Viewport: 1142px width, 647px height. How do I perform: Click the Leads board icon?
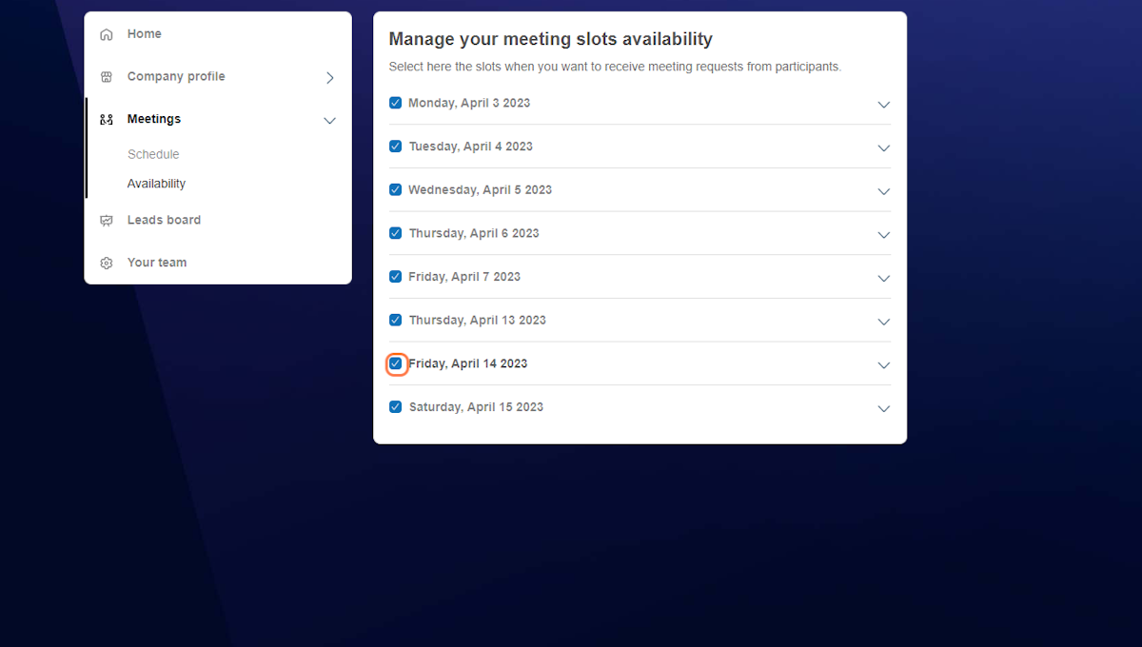[x=106, y=220]
